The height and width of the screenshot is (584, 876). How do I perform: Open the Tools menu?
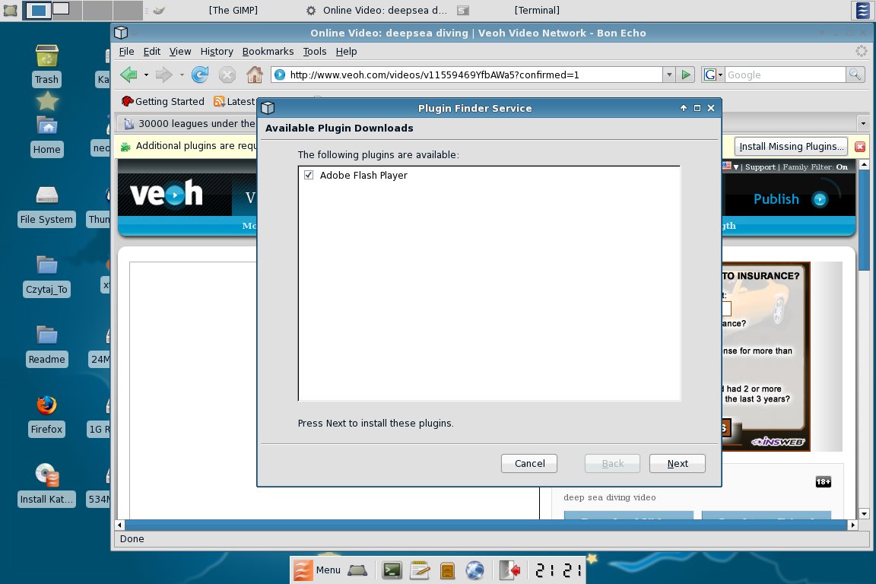pyautogui.click(x=315, y=52)
